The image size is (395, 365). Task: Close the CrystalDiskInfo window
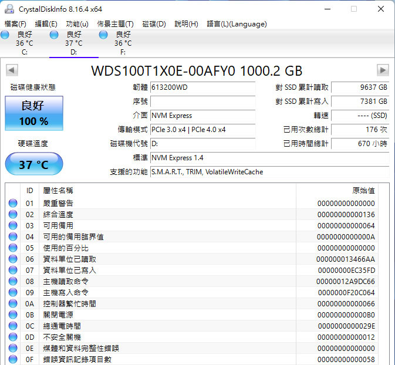point(381,9)
